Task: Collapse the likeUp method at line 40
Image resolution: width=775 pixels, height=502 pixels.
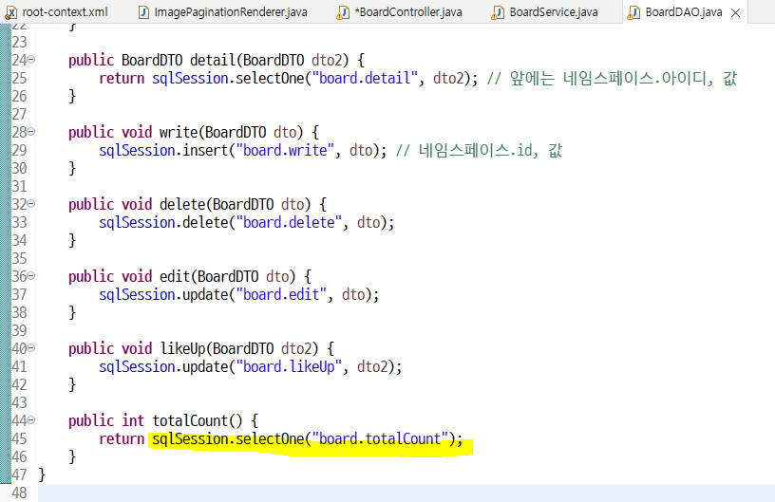Action: [31, 348]
